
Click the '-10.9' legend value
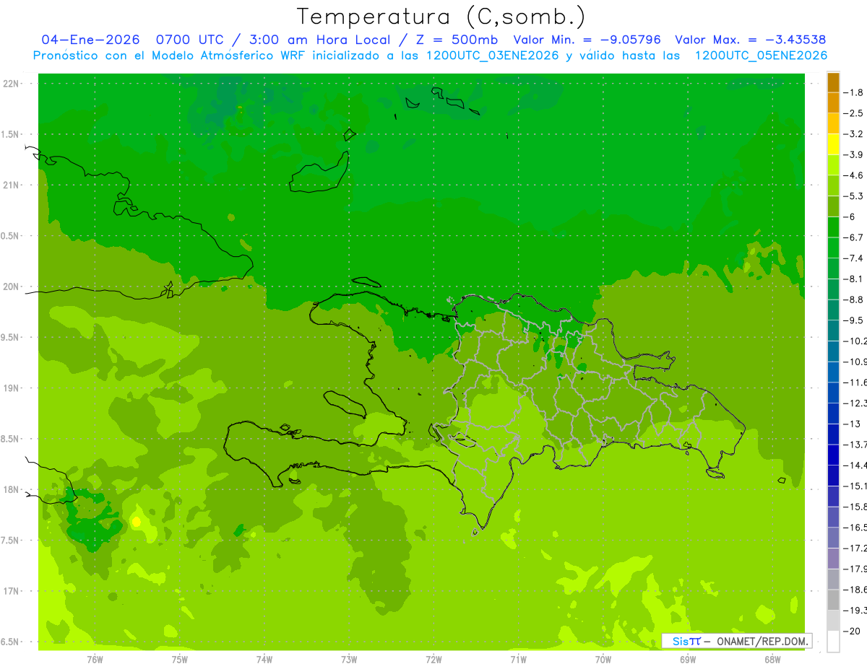tap(855, 362)
